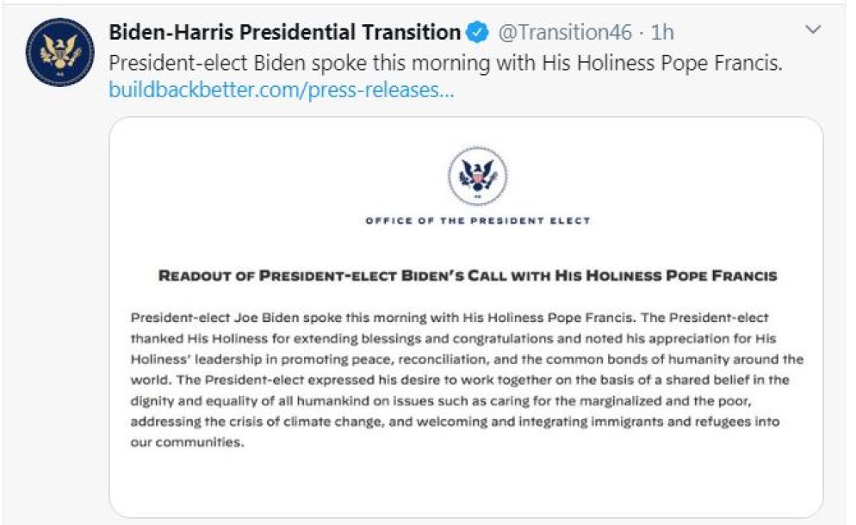
Task: Click the eagle seal in the press release card
Action: (x=477, y=175)
